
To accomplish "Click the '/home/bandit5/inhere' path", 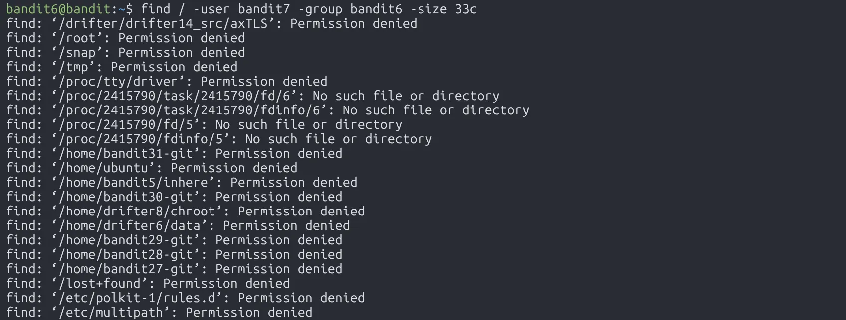I will (x=137, y=182).
